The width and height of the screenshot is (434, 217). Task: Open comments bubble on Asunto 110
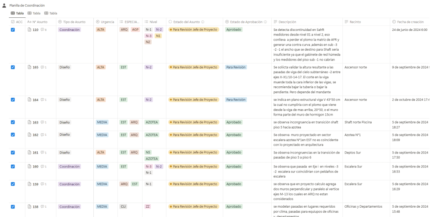[42, 30]
